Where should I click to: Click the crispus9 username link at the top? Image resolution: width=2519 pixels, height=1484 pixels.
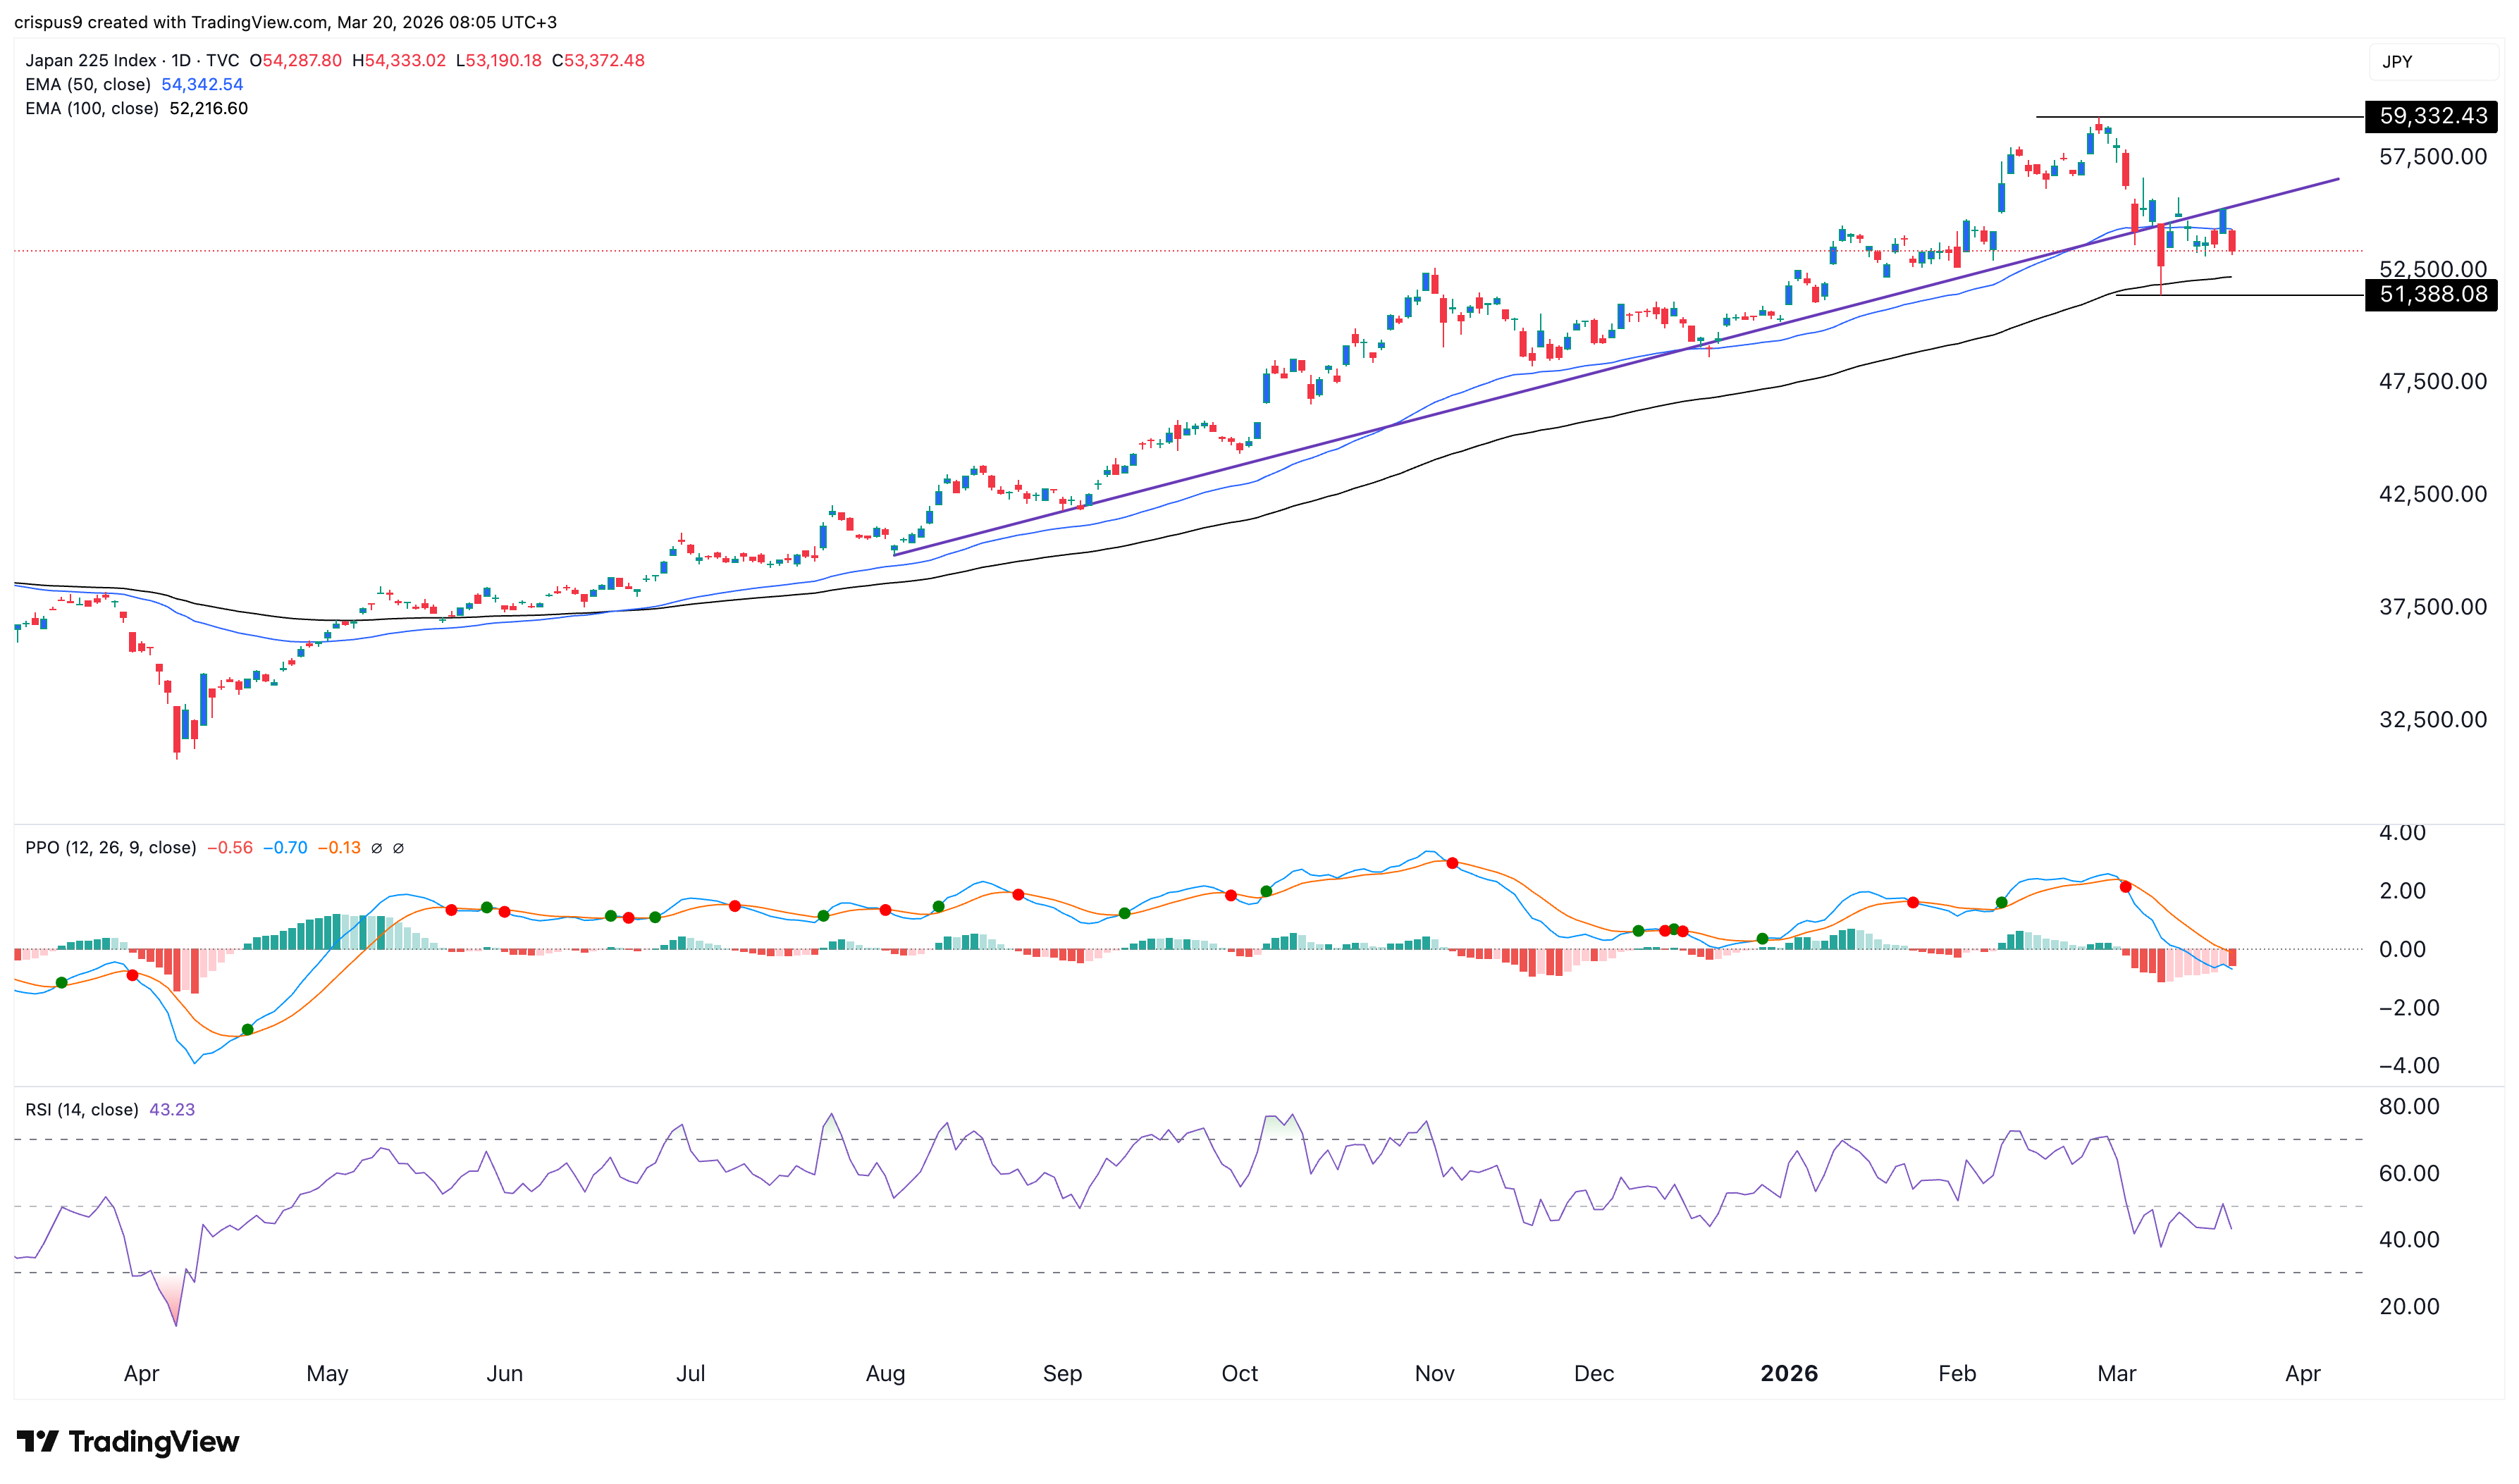pyautogui.click(x=49, y=21)
